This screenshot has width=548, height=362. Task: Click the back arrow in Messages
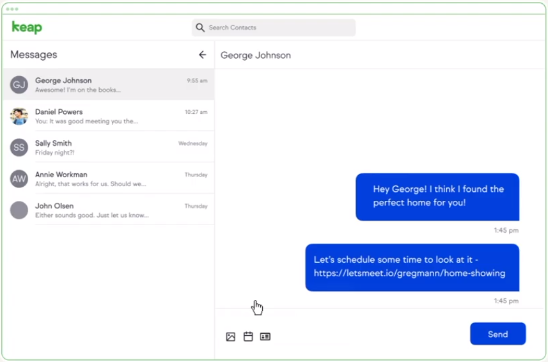tap(202, 55)
